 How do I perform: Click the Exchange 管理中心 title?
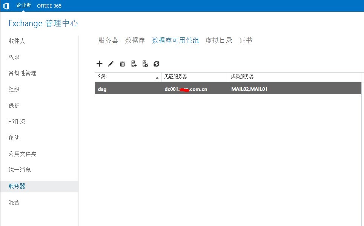pyautogui.click(x=43, y=23)
